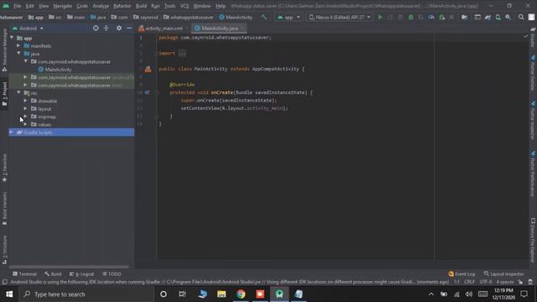Expand the manifests folder

[18, 45]
